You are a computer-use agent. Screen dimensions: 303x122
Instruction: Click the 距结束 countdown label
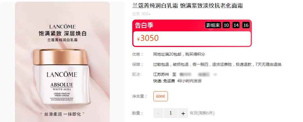point(213,25)
